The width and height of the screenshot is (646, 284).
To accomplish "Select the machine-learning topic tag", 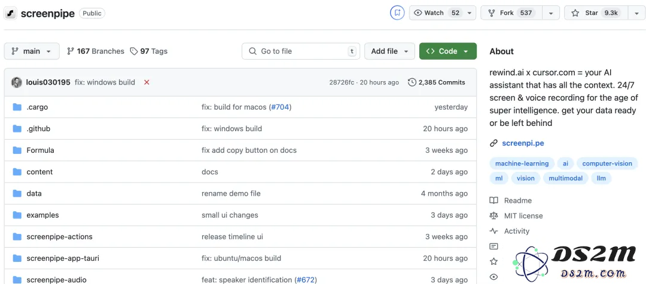I will (x=522, y=163).
